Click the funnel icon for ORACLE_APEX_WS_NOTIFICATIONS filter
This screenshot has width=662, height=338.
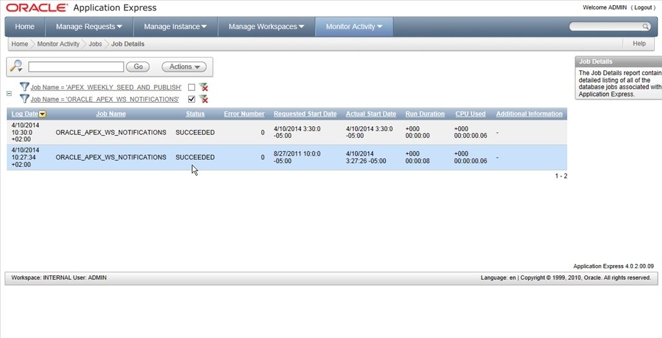(25, 99)
